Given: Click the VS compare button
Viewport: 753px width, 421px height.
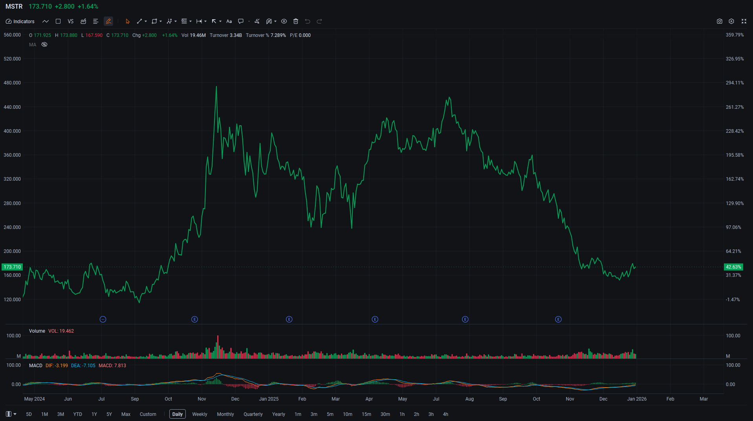Looking at the screenshot, I should tap(71, 22).
